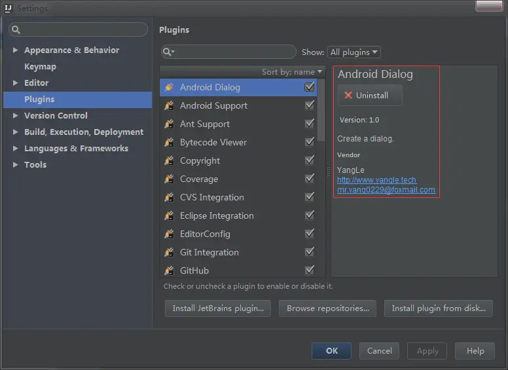
Task: Click the red X uninstall icon
Action: click(x=348, y=96)
